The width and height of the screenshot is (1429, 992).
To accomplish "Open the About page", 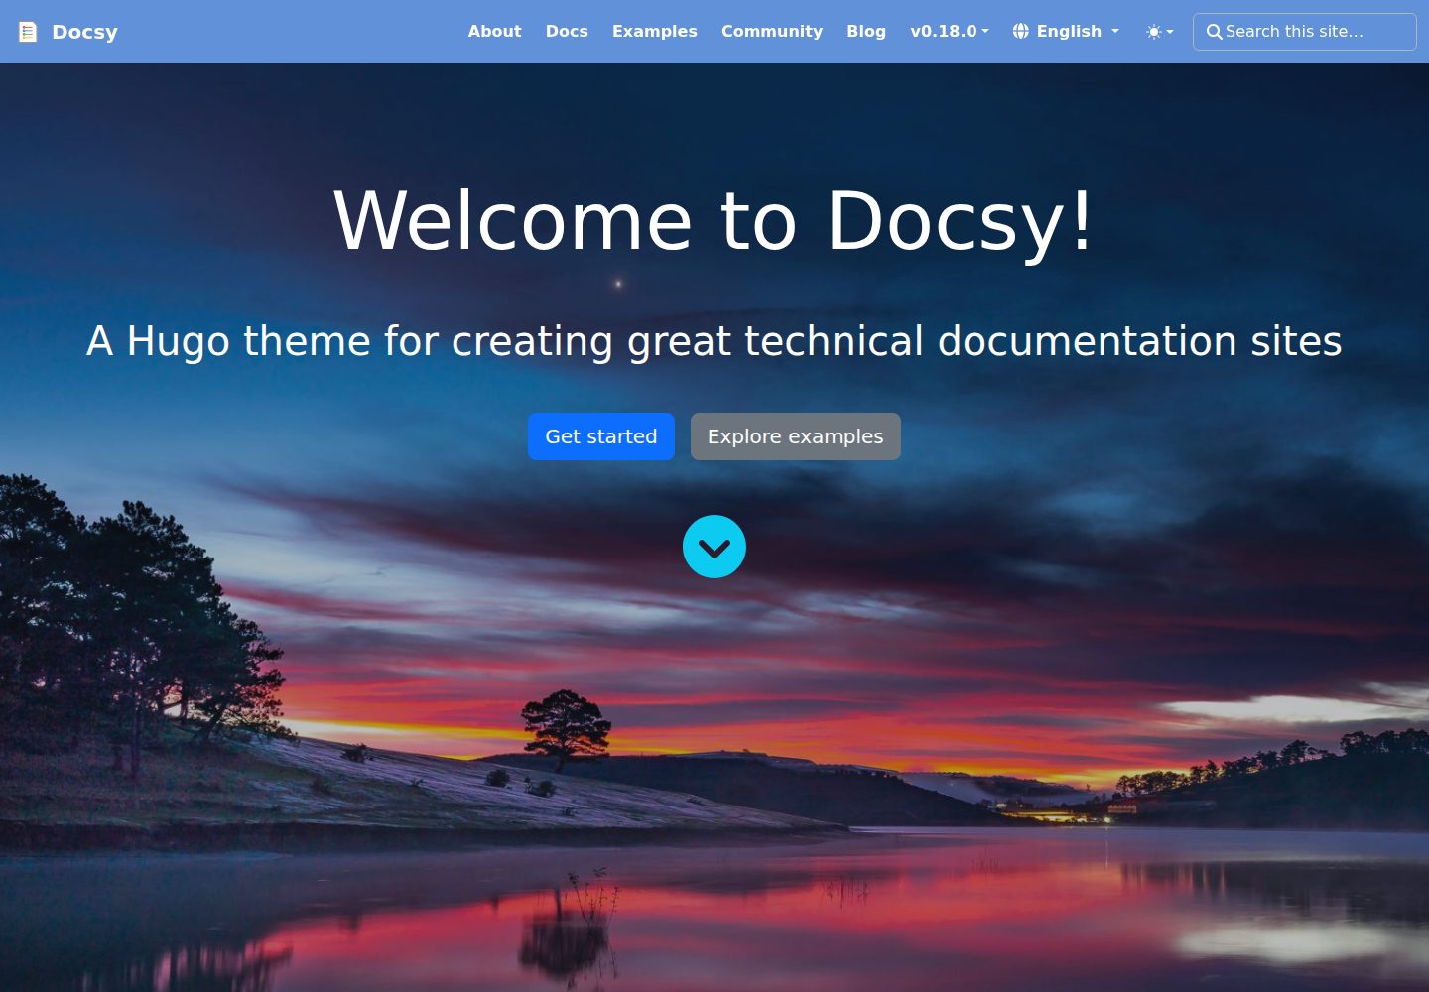I will [x=494, y=32].
